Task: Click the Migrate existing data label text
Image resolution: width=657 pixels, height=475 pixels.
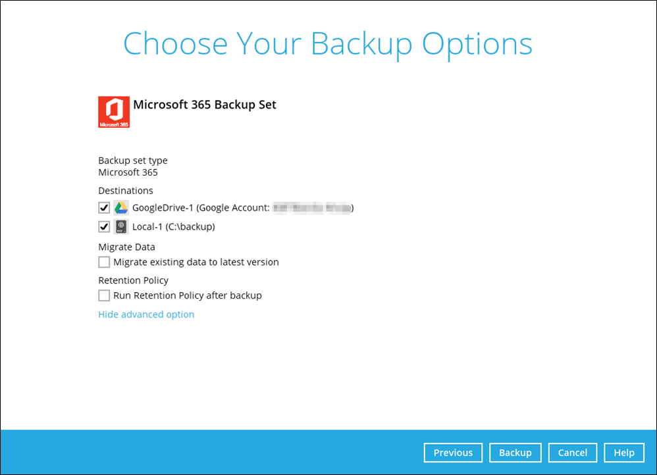Action: tap(196, 262)
